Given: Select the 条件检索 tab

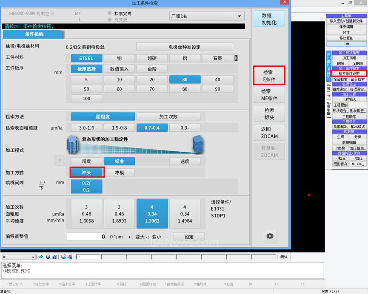Looking at the screenshot, I should 34,34.
